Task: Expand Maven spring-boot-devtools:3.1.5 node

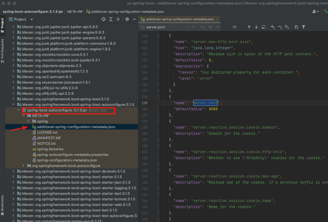Action: 13,171
